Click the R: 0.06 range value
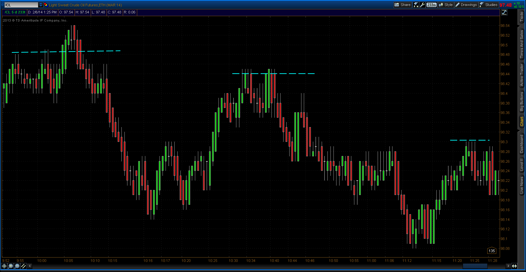 (130, 12)
